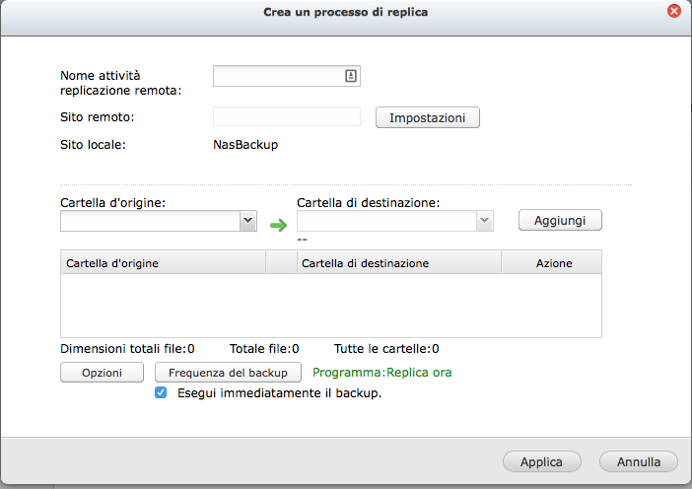This screenshot has height=489, width=692.
Task: Open Frequenza del backup scheduling
Action: coord(228,373)
